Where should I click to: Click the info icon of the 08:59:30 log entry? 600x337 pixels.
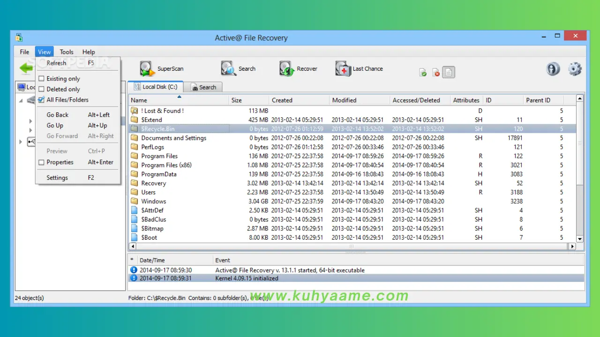134,270
